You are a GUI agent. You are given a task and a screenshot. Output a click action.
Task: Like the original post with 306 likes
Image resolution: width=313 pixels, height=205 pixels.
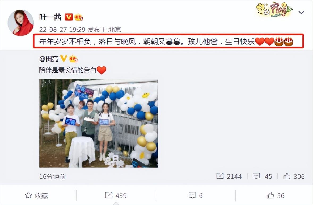click(294, 176)
